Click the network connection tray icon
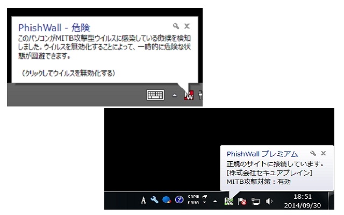 (256, 201)
